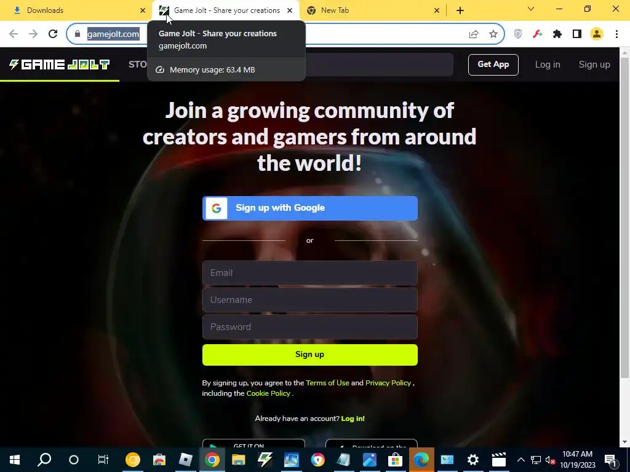Open the Chrome three-dot menu
Viewport: 630px width, 472px height.
tap(616, 34)
